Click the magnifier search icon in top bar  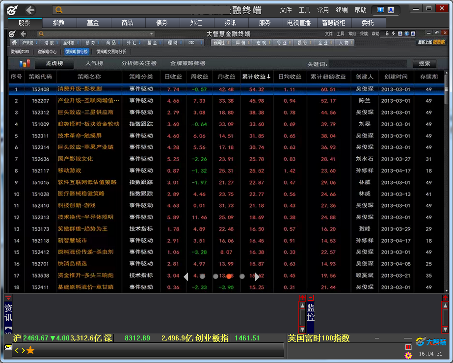click(59, 10)
